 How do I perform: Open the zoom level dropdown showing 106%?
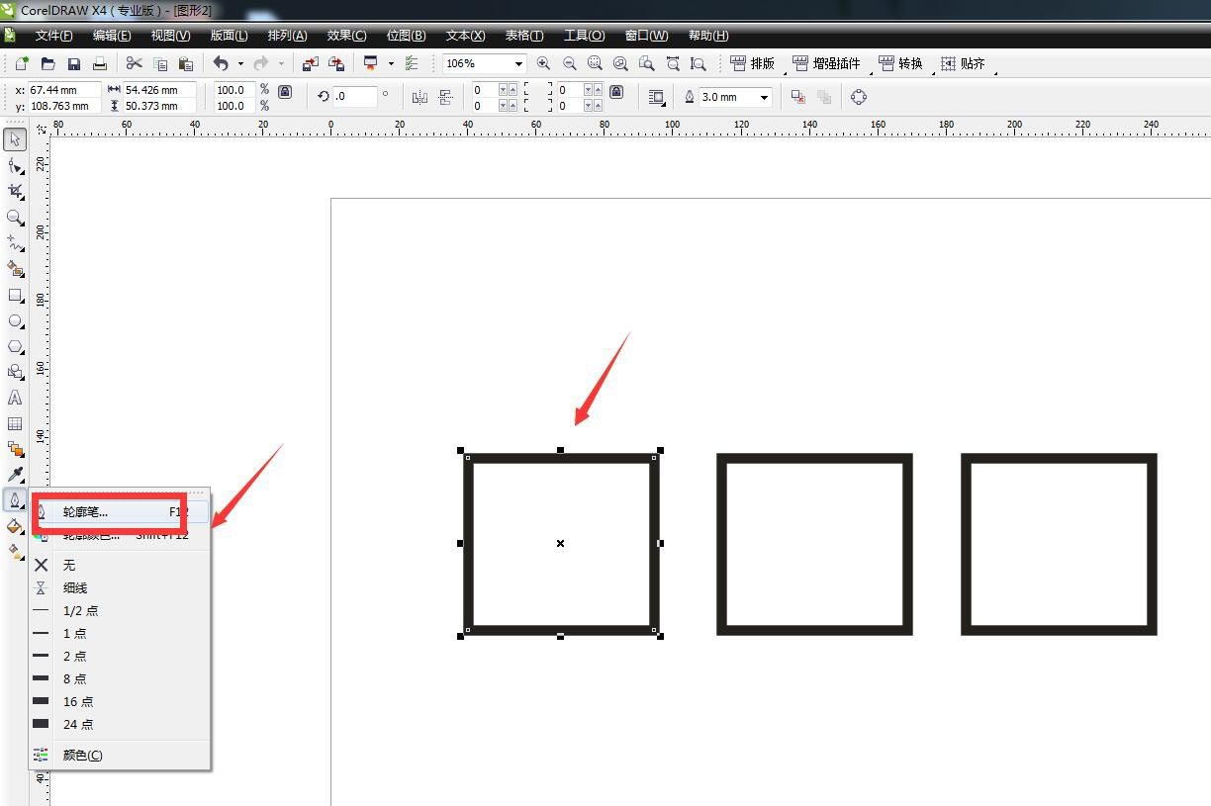pos(518,64)
